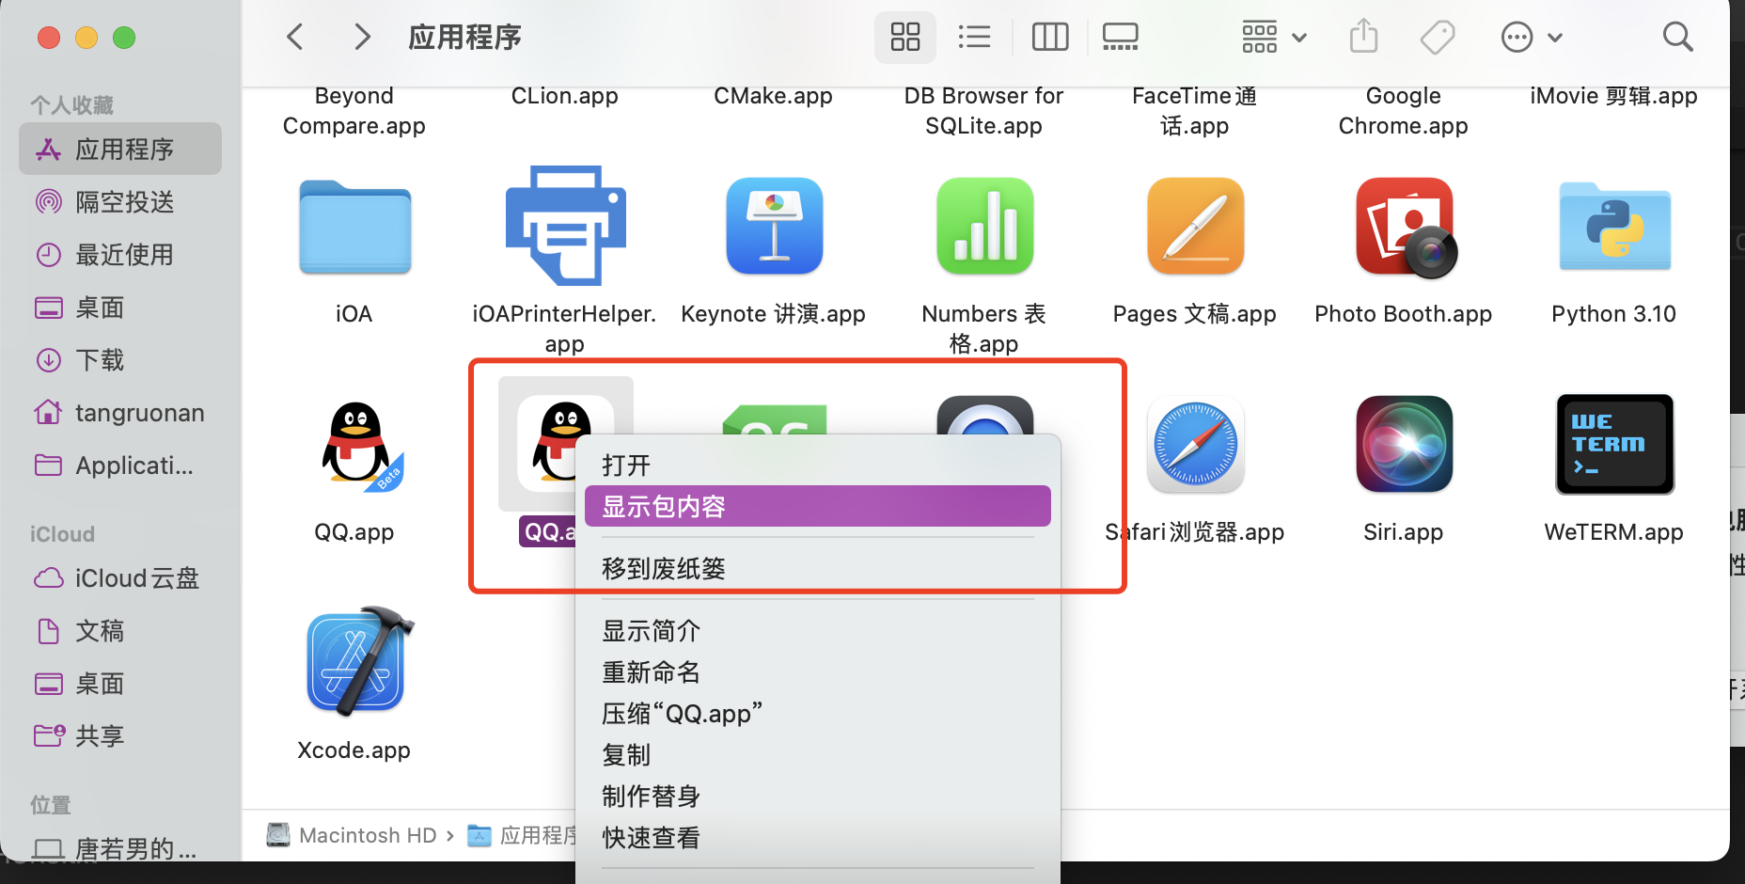1745x884 pixels.
Task: Select the Siri app icon
Action: coord(1405,444)
